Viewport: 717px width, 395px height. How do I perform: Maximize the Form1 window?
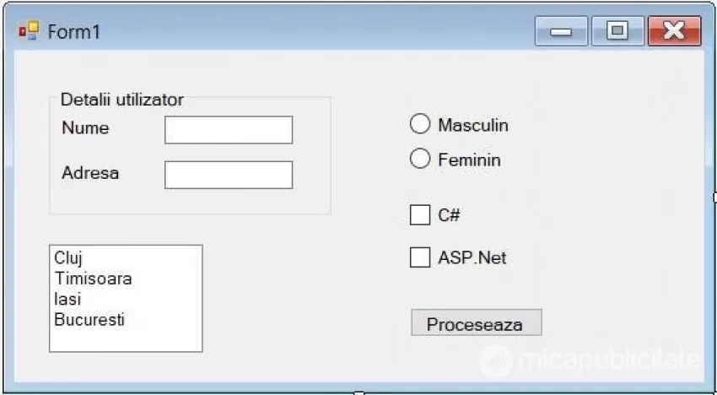click(x=617, y=31)
